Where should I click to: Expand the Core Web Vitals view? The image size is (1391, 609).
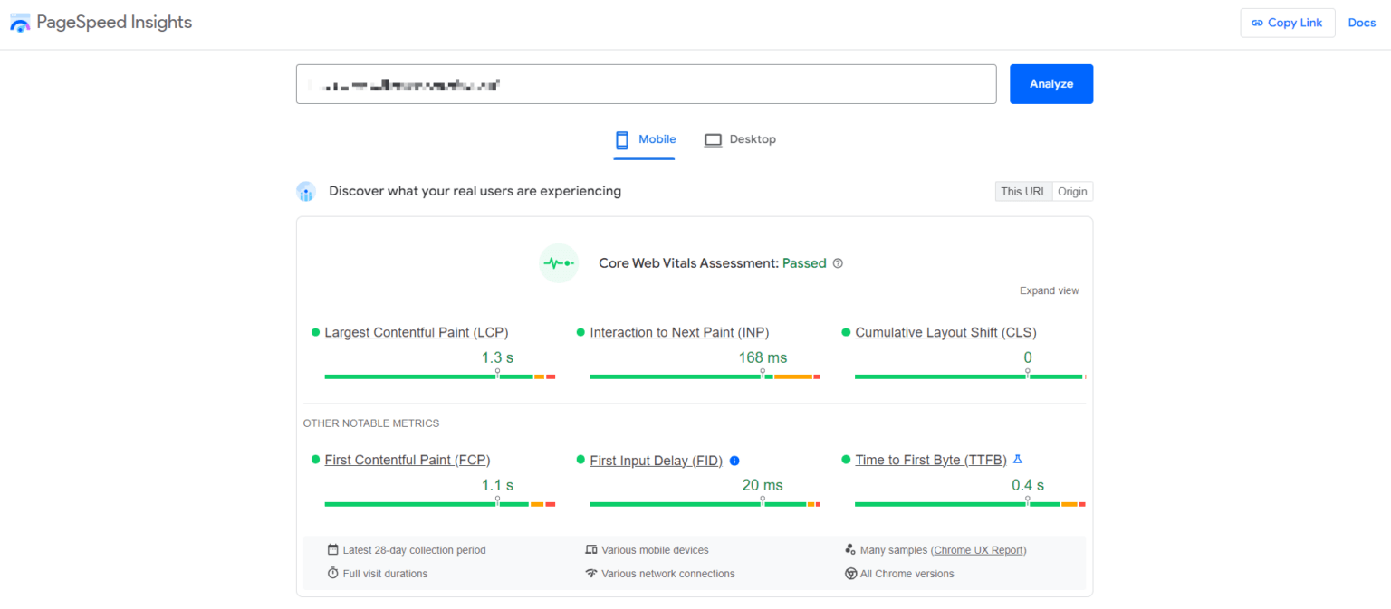tap(1049, 290)
